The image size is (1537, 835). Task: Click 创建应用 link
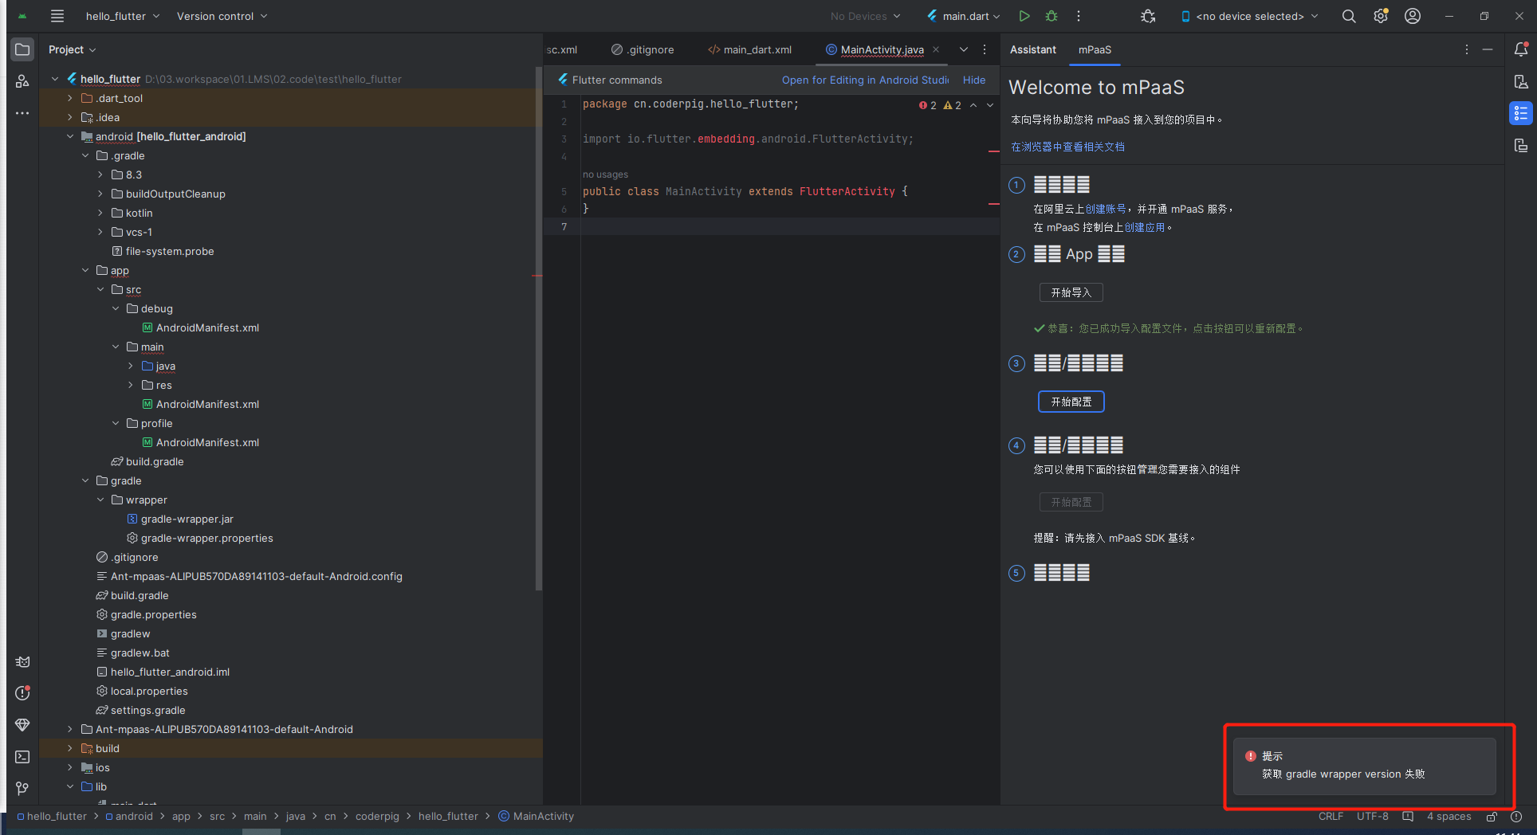click(1145, 227)
